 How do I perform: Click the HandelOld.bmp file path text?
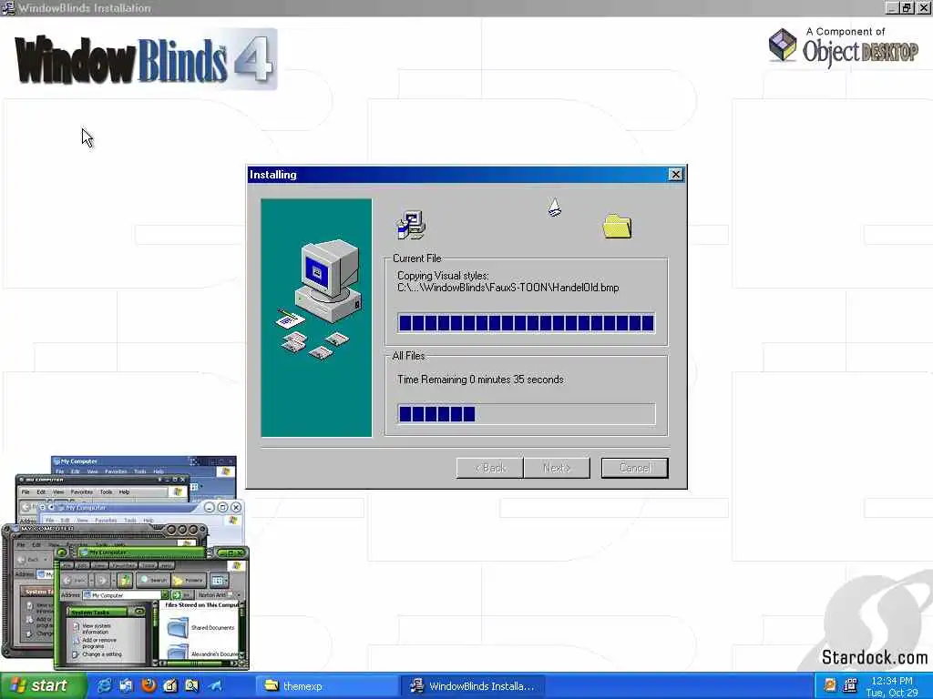(508, 288)
